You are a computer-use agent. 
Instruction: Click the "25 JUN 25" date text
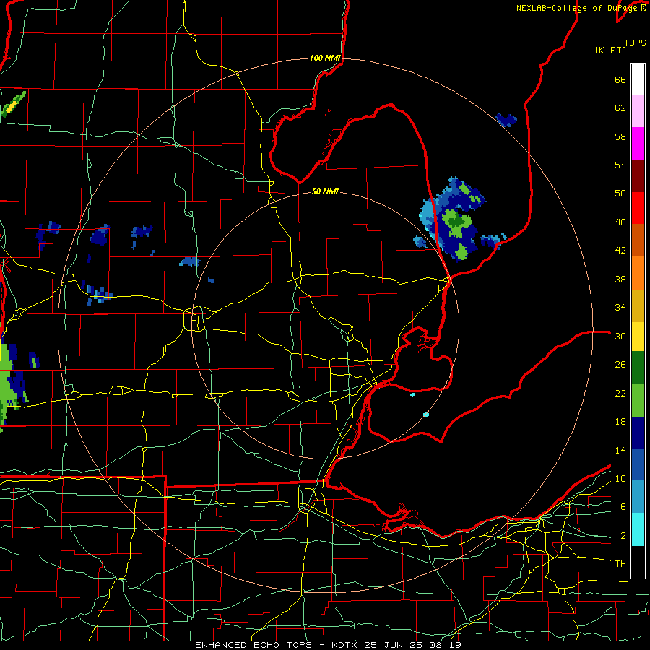[394, 645]
